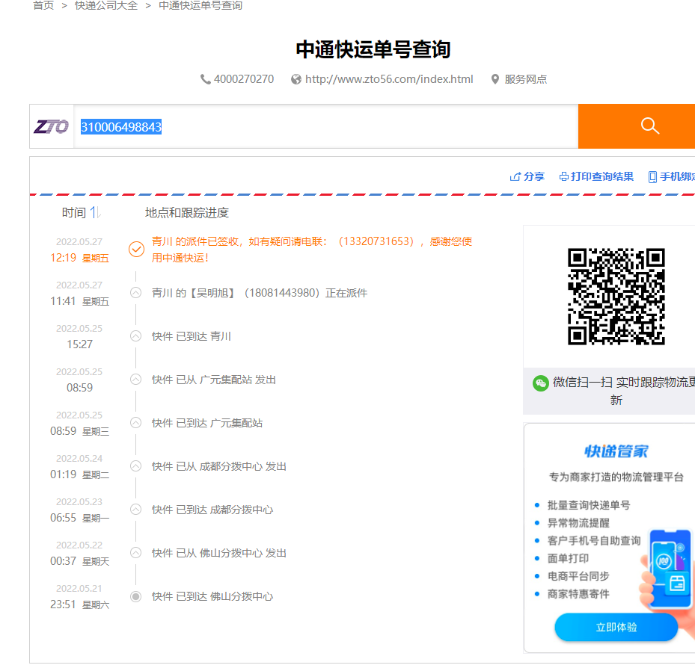Click 快件 已从 成都分拨中心 发出 entry
The height and width of the screenshot is (668, 695).
219,466
